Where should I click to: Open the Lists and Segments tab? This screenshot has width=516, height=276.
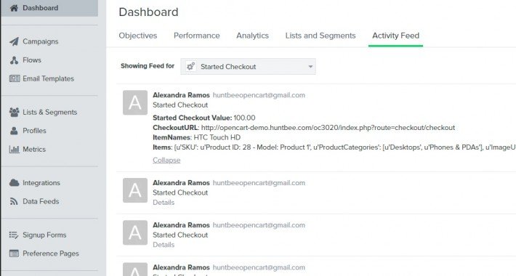click(x=321, y=36)
